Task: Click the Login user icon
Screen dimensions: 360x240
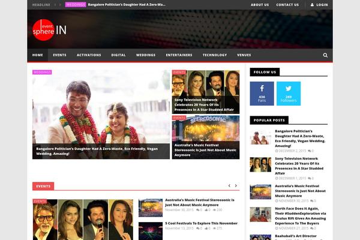Action: (312, 5)
